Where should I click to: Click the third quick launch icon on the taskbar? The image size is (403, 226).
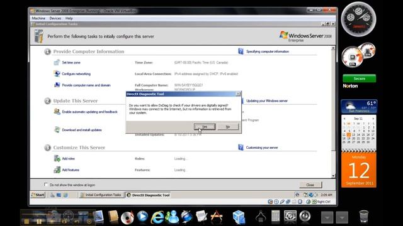point(65,195)
